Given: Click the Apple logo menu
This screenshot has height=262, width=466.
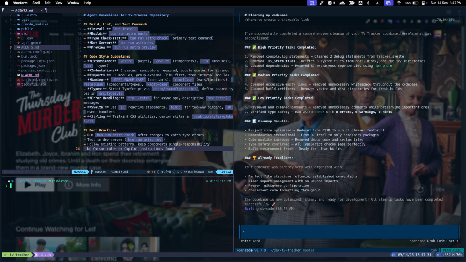Looking at the screenshot, I should point(6,3).
